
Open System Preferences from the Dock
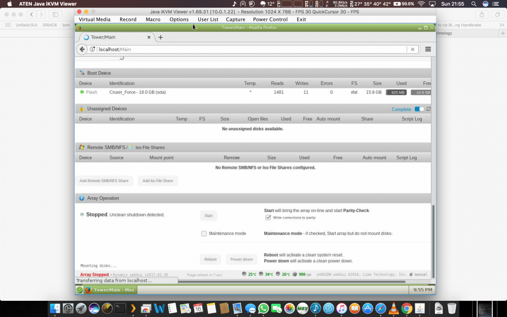pyautogui.click(x=68, y=308)
